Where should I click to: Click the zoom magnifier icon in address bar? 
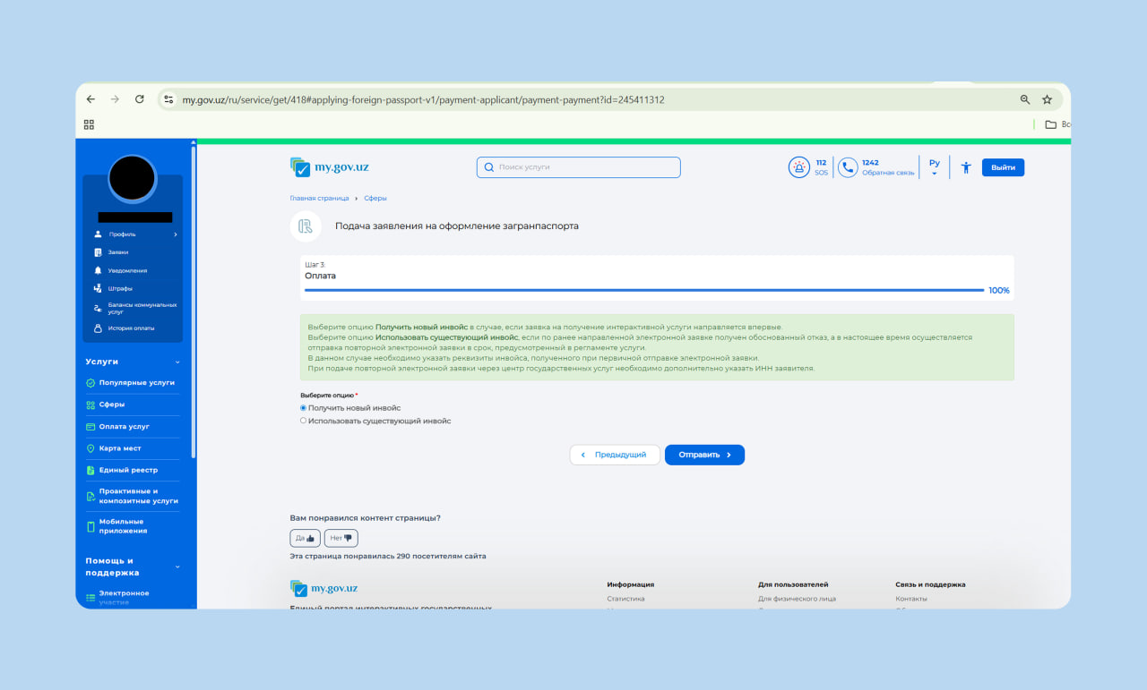1025,99
